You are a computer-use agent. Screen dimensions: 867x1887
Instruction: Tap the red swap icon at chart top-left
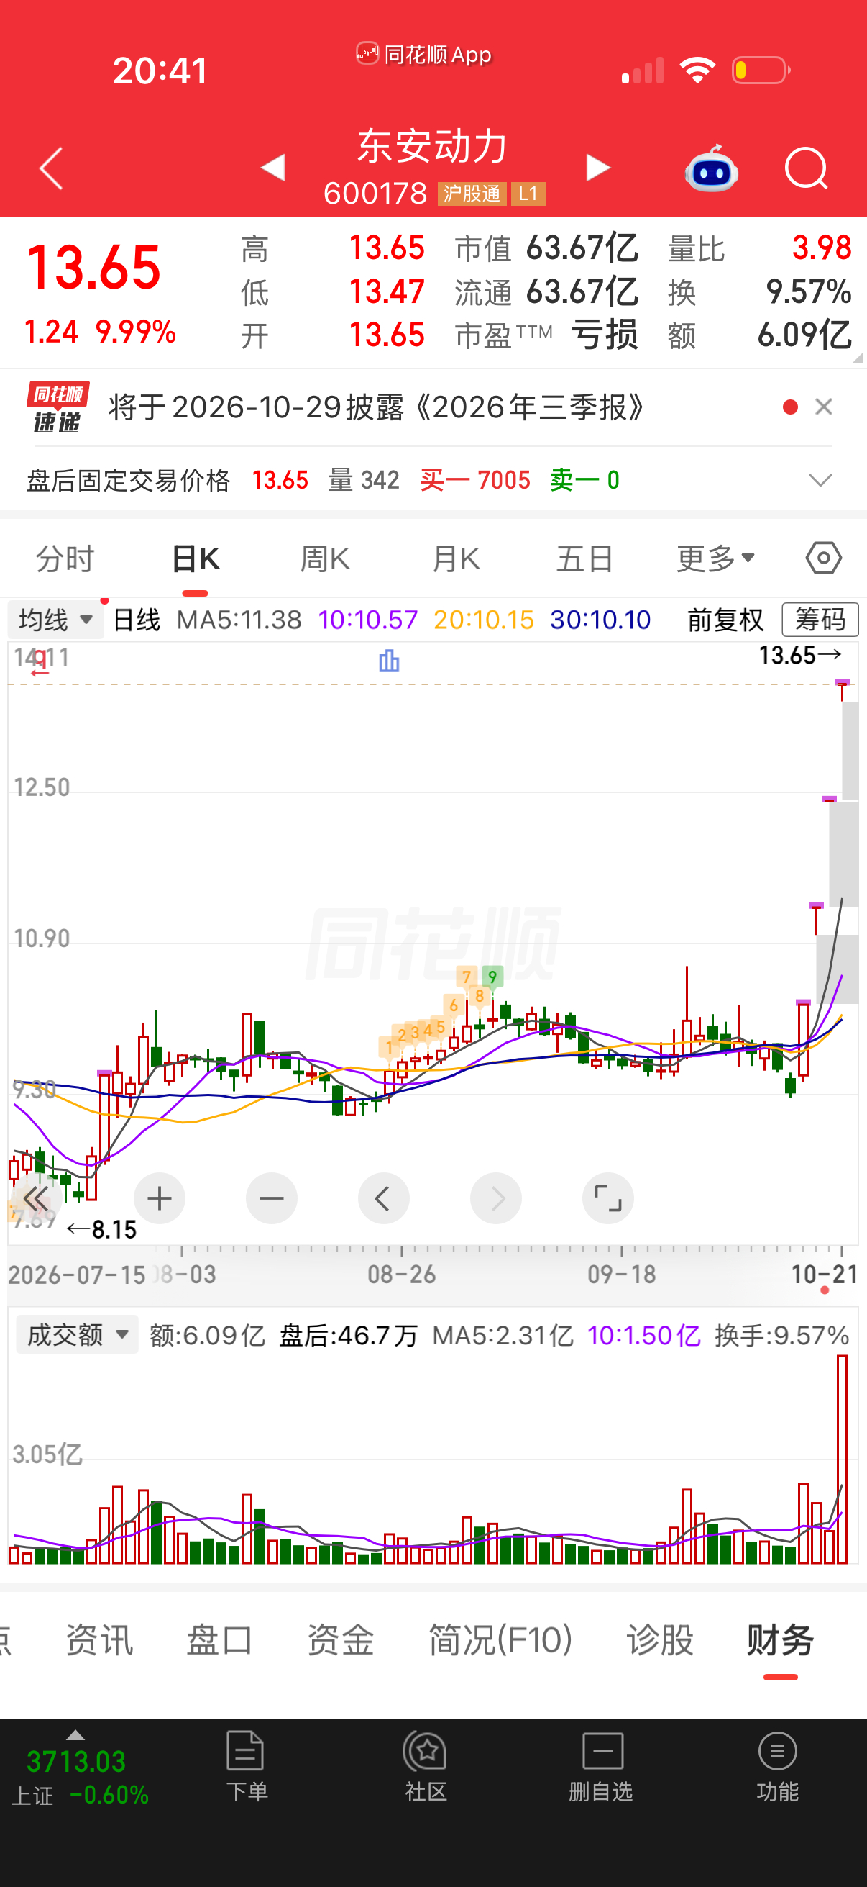pyautogui.click(x=40, y=661)
